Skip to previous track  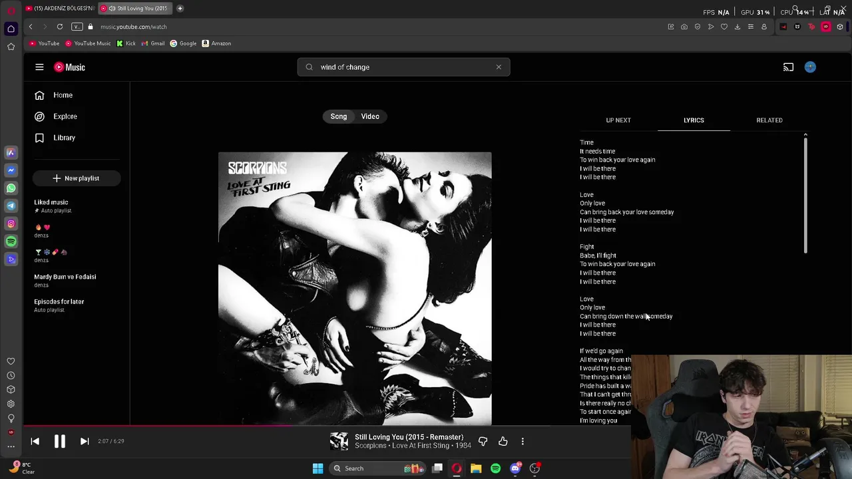coord(35,441)
